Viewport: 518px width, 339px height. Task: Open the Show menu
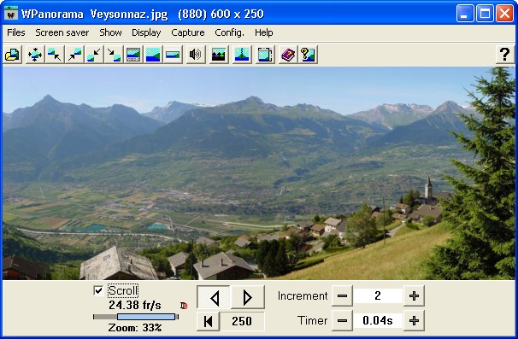coord(110,32)
